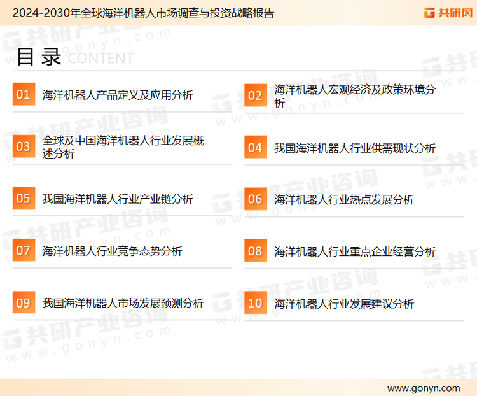477x396 pixels.
Task: Click the orange 09 number badge
Action: [x=24, y=302]
